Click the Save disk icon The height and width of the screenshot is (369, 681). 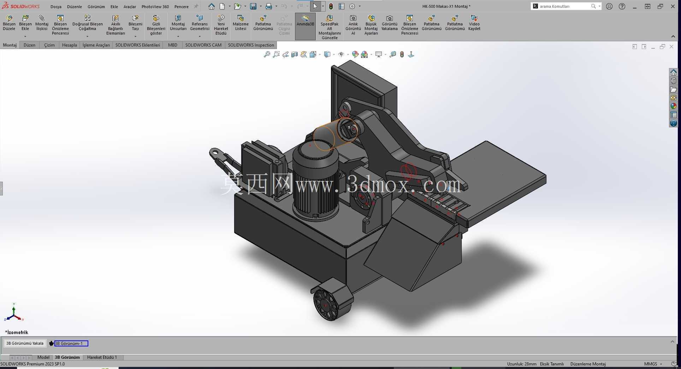pos(253,6)
